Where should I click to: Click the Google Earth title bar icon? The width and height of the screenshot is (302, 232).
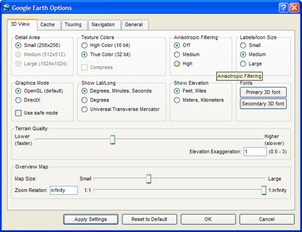tap(7, 7)
